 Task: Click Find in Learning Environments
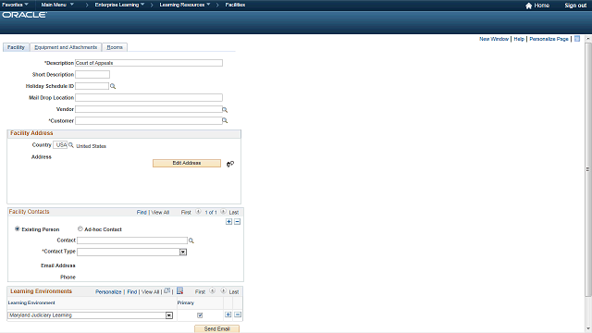tap(131, 292)
